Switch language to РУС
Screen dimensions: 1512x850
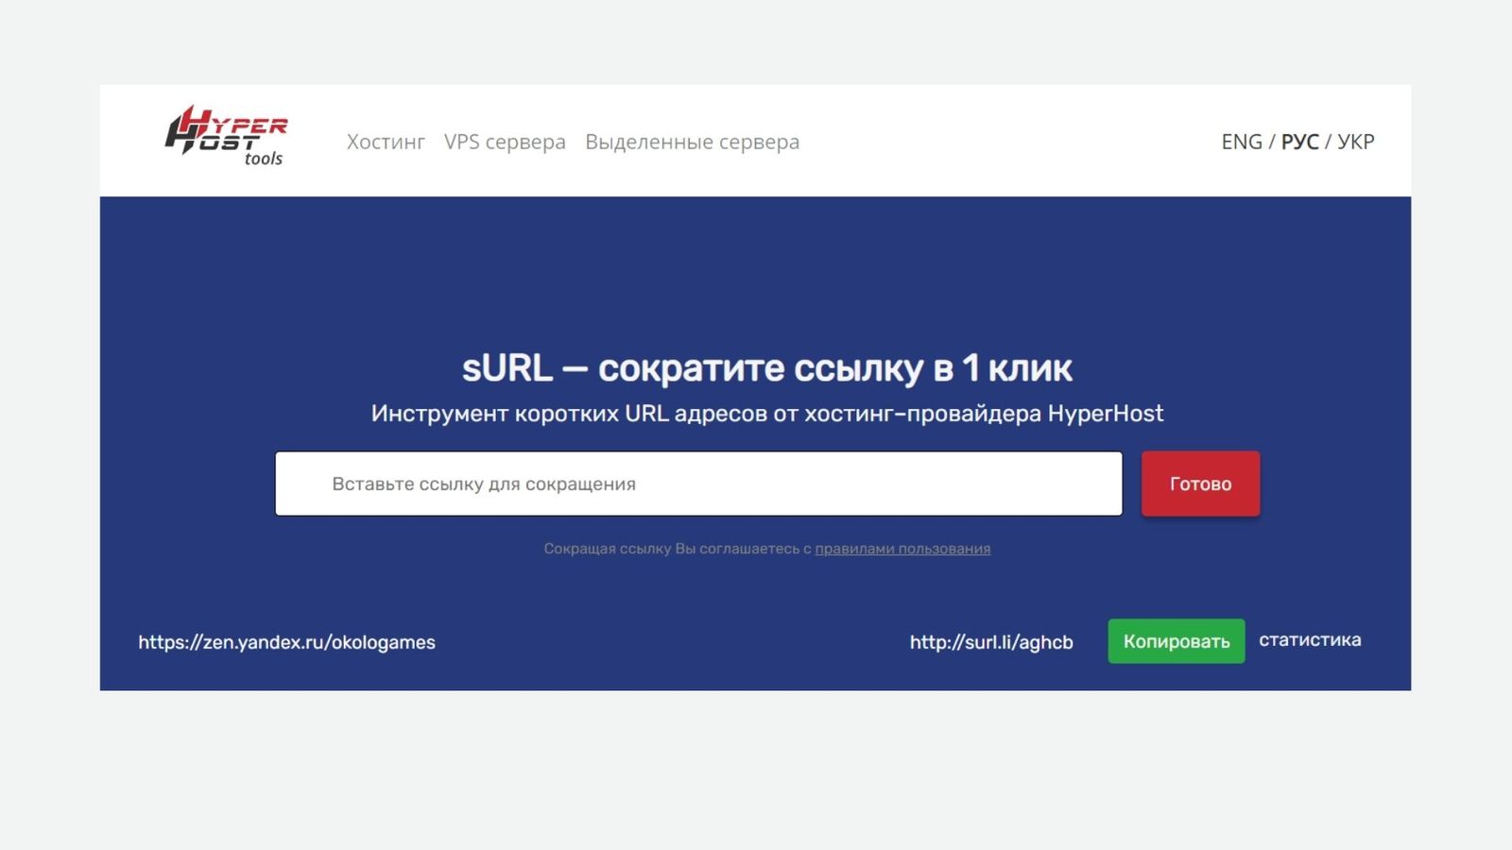(1299, 142)
